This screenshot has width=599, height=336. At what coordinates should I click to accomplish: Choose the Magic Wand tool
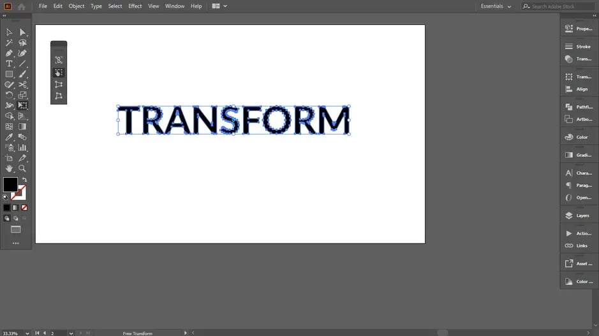pyautogui.click(x=9, y=43)
